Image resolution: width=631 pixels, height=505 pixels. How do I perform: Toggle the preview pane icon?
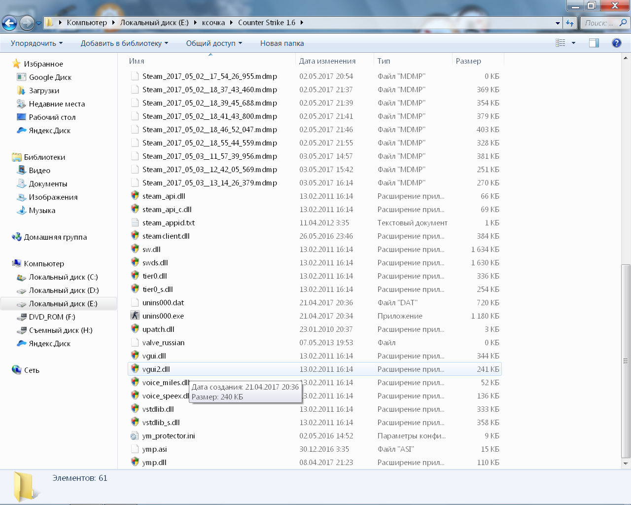point(594,43)
